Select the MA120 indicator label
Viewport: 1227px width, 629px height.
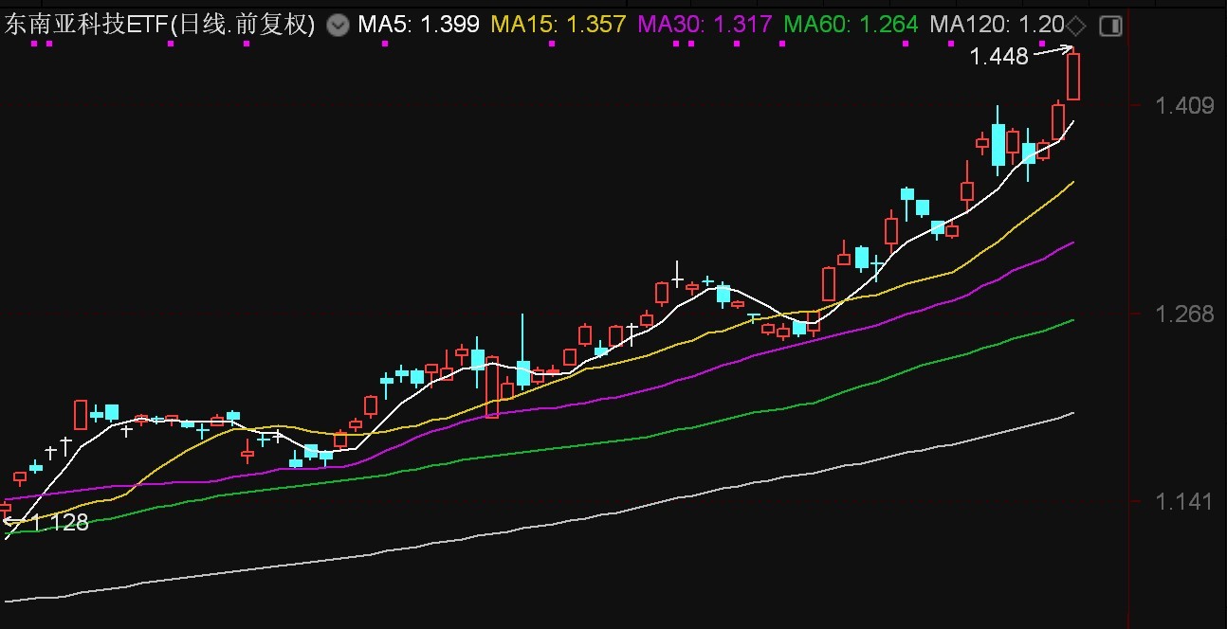(x=998, y=26)
